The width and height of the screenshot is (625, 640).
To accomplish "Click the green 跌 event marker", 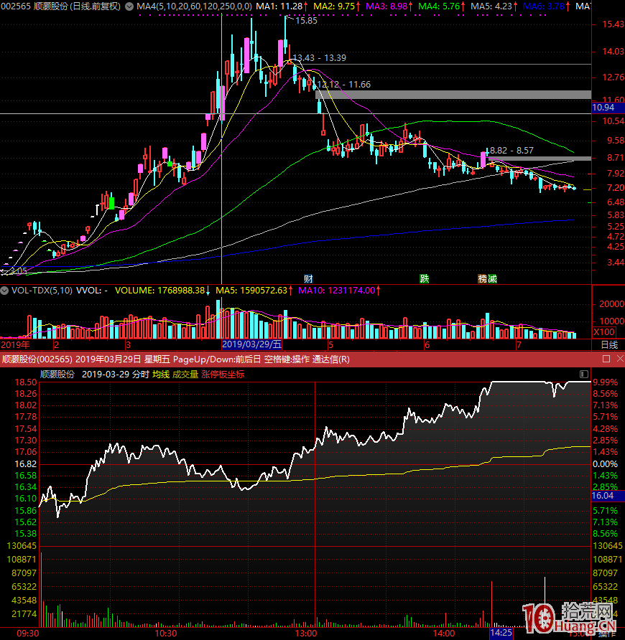I will point(425,279).
